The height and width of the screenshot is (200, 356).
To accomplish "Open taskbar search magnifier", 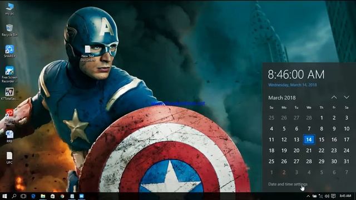I will tap(14, 196).
